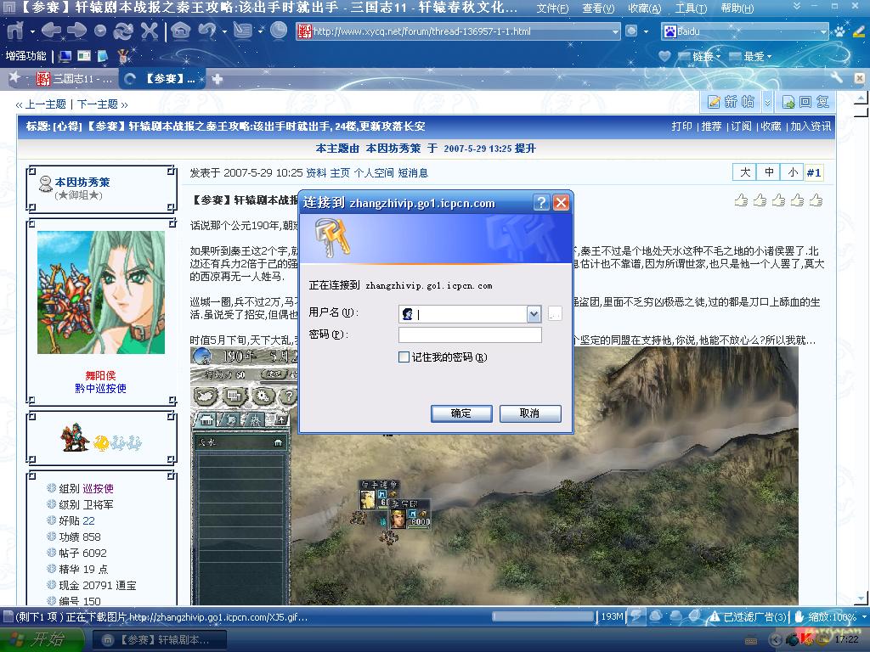Click the round dot toolbar icon
This screenshot has height=652, width=870.
(100, 31)
